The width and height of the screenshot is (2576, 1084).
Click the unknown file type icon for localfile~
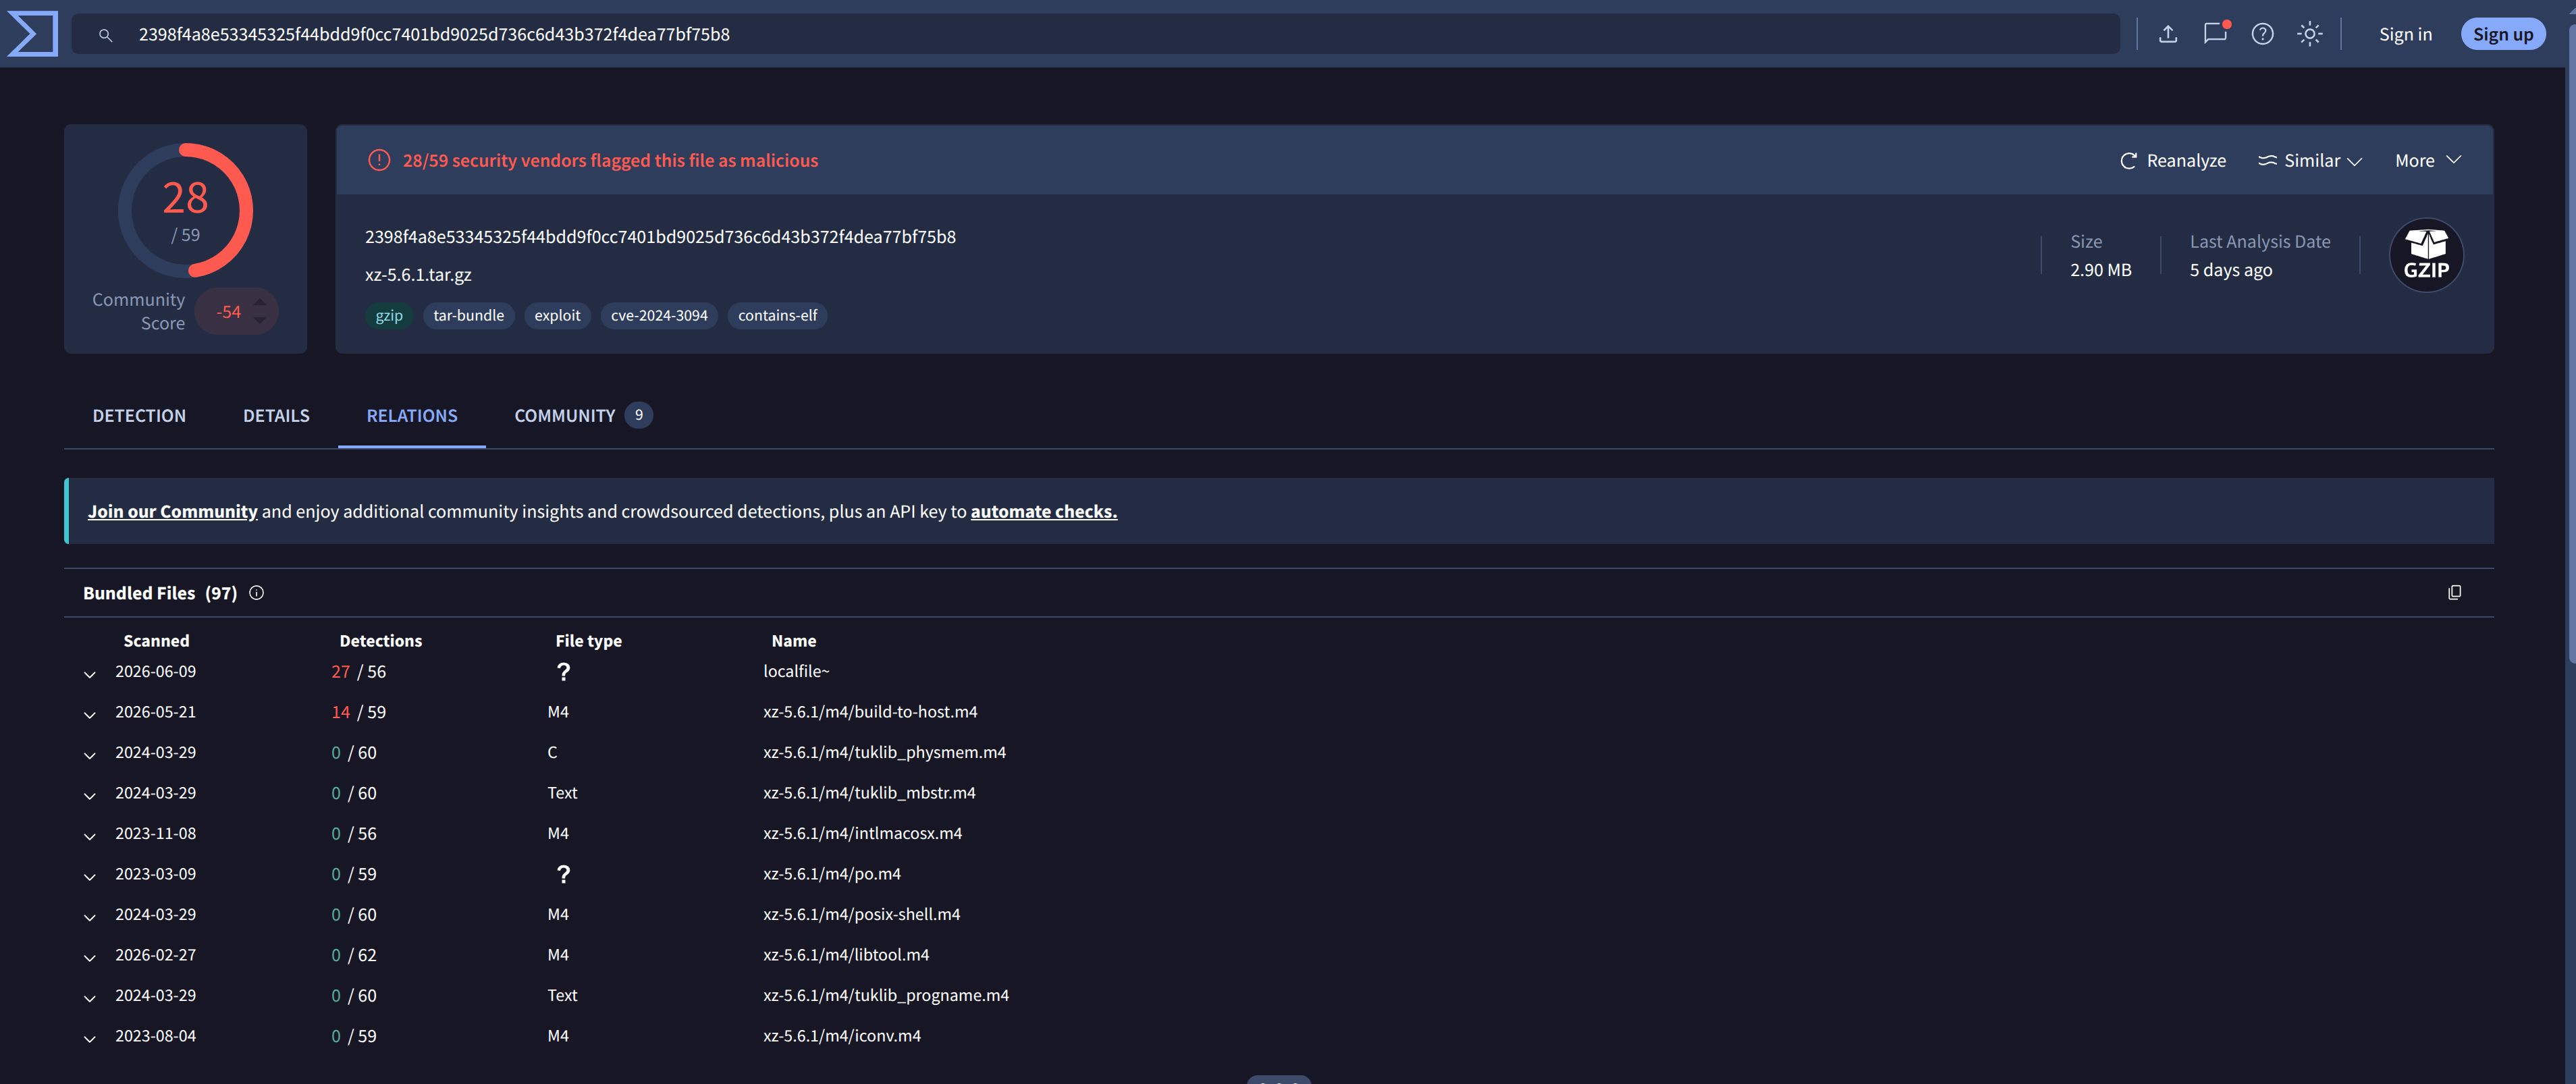563,672
